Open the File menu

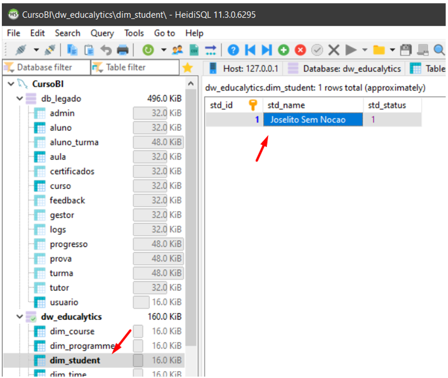point(13,33)
